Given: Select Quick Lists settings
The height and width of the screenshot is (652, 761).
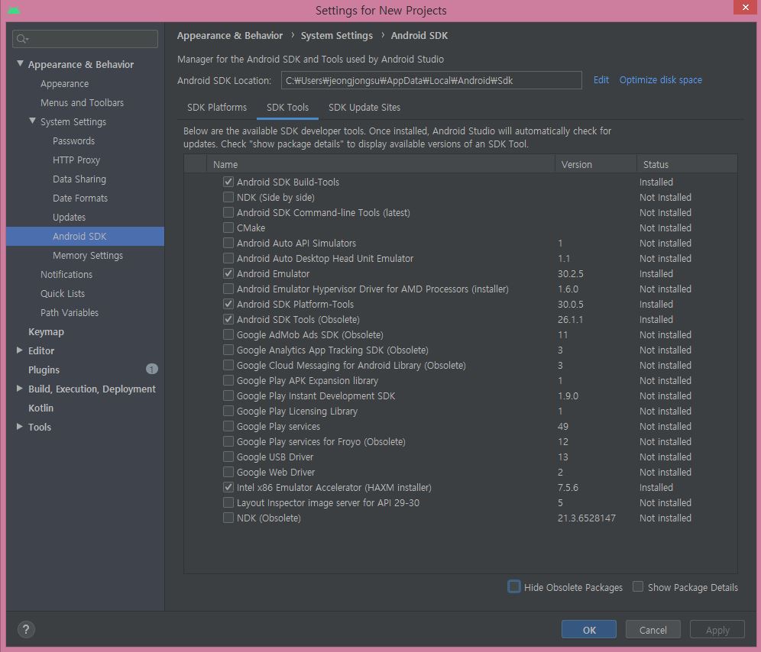Looking at the screenshot, I should (x=63, y=293).
